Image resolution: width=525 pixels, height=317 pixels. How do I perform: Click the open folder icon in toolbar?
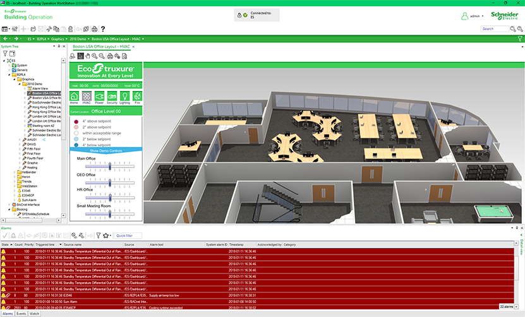coord(33,29)
